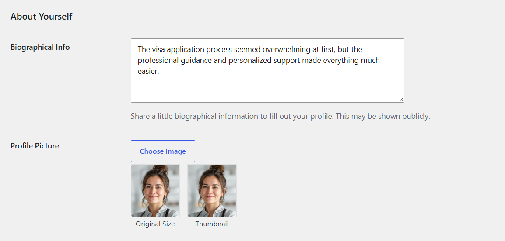Click the 'Original Size' caption
The width and height of the screenshot is (505, 241).
click(x=155, y=224)
